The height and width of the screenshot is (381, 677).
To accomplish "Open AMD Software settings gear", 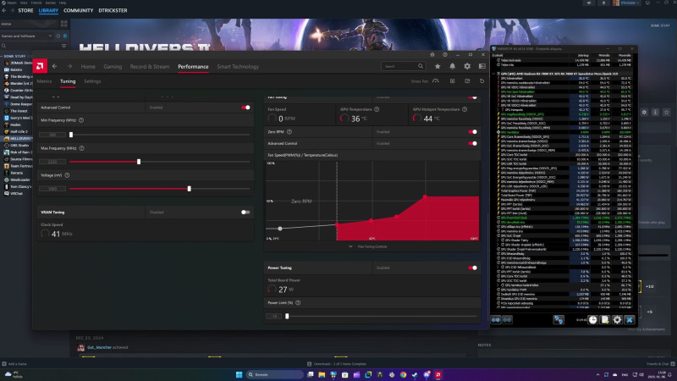I will [x=467, y=66].
